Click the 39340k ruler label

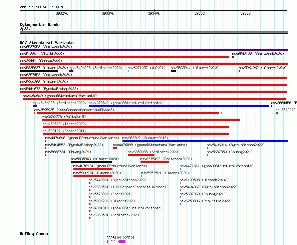point(154,13)
